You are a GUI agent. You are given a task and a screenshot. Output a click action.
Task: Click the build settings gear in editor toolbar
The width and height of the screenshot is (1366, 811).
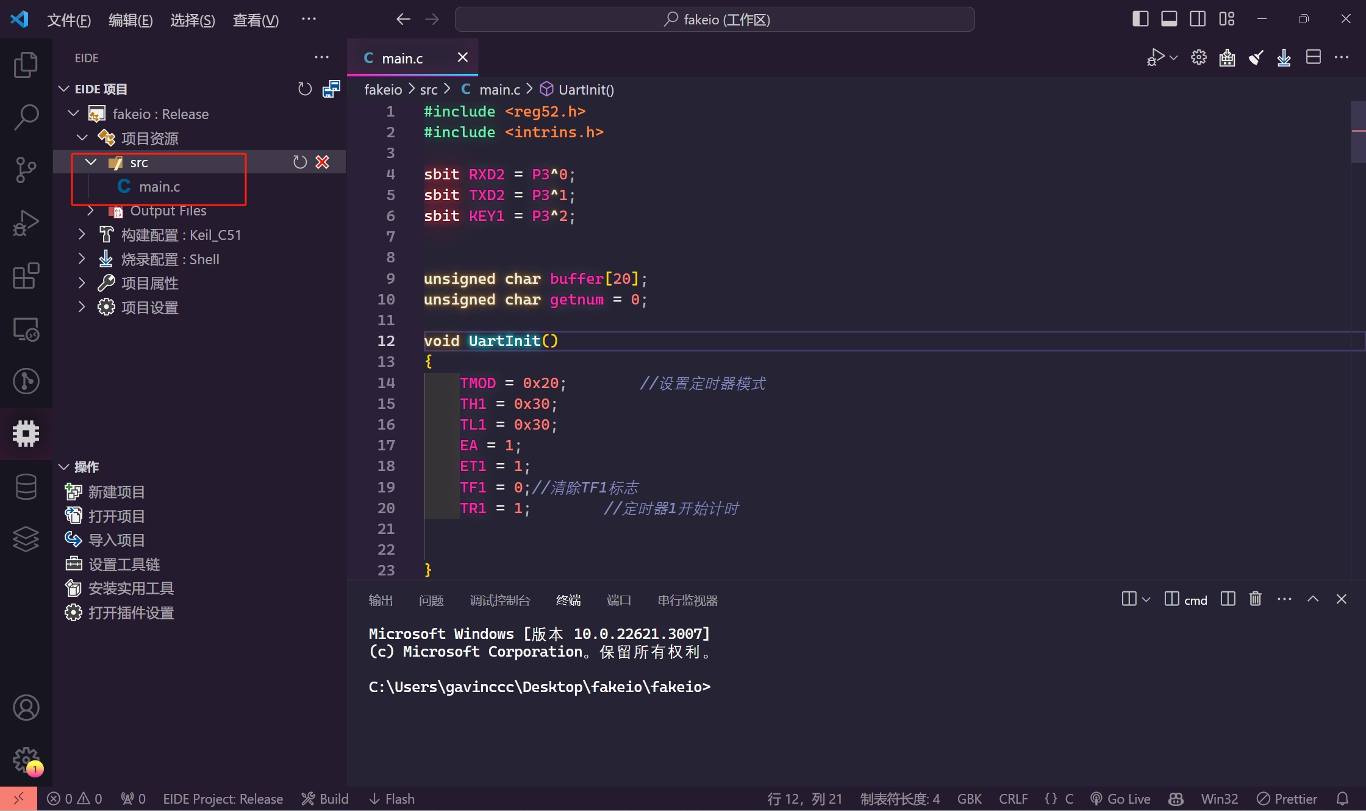click(x=1198, y=57)
